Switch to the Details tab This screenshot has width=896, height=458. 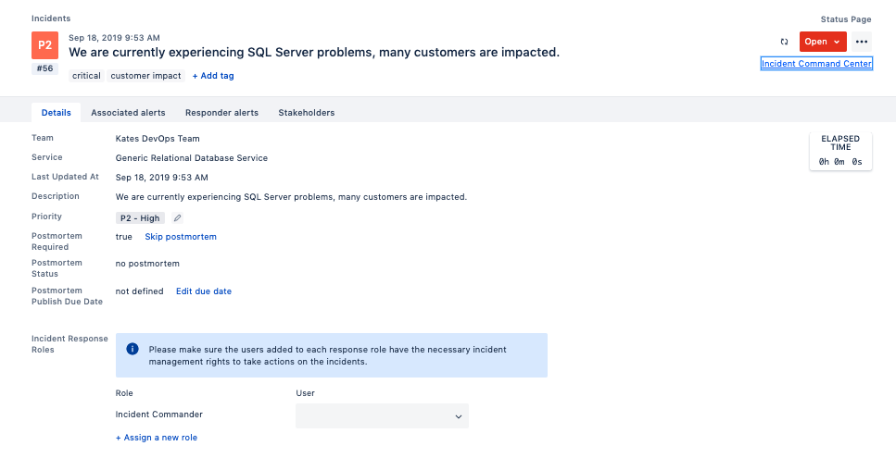(x=56, y=112)
